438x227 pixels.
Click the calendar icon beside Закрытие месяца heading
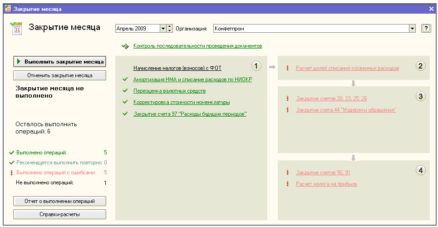coord(16,29)
